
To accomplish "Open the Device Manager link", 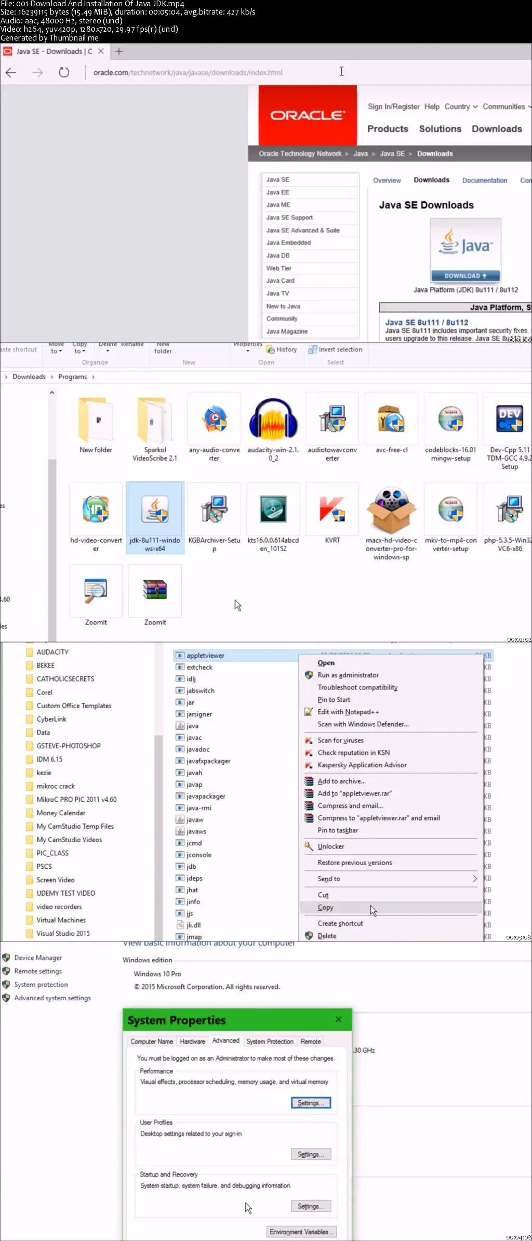I will click(38, 958).
